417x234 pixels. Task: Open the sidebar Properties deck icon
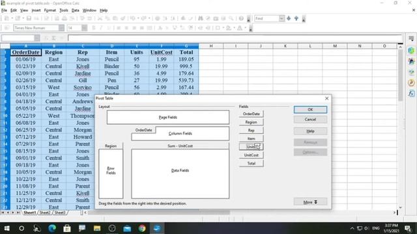411,51
